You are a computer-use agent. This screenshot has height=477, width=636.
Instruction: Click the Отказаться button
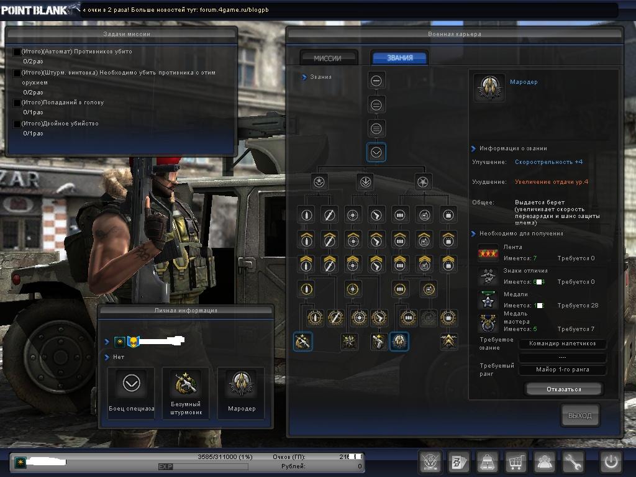[564, 389]
